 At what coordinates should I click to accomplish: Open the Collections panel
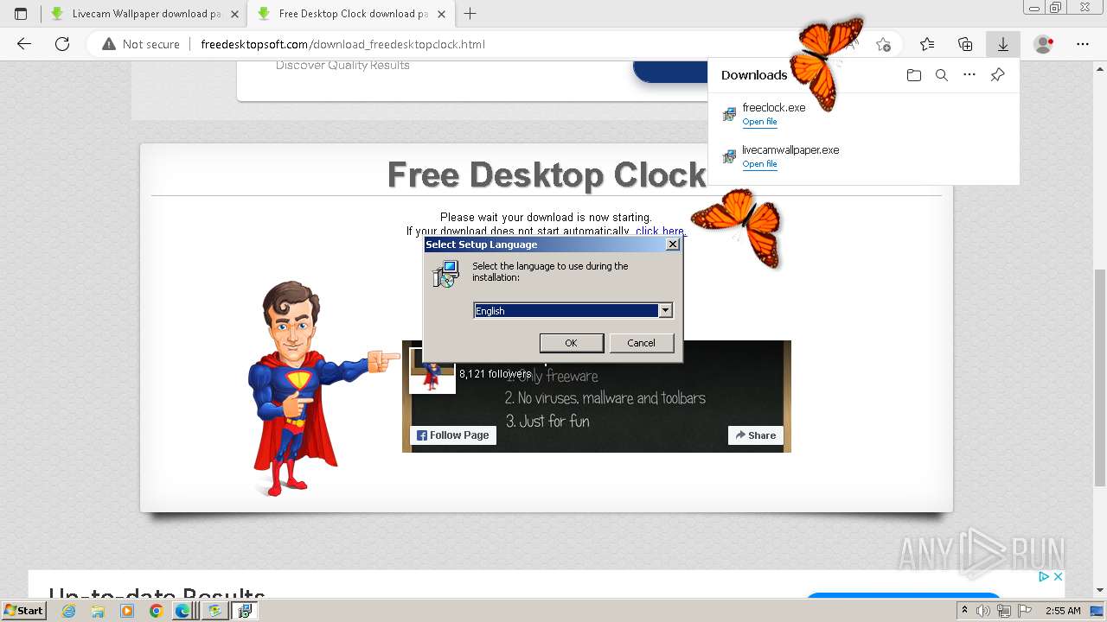pos(965,44)
